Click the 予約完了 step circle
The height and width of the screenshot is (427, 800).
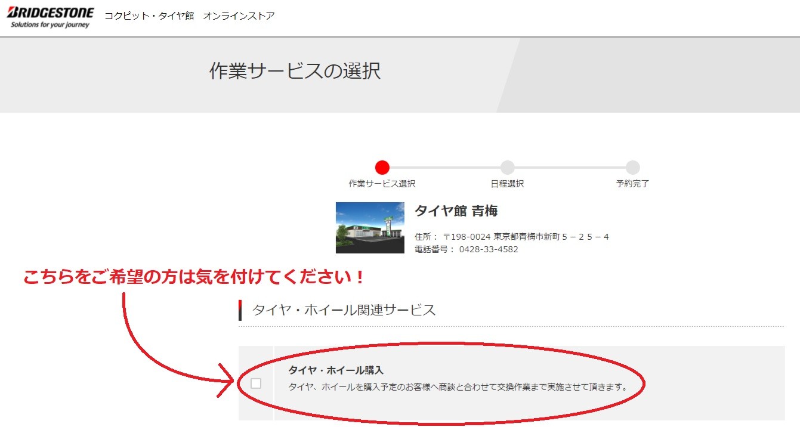click(633, 168)
